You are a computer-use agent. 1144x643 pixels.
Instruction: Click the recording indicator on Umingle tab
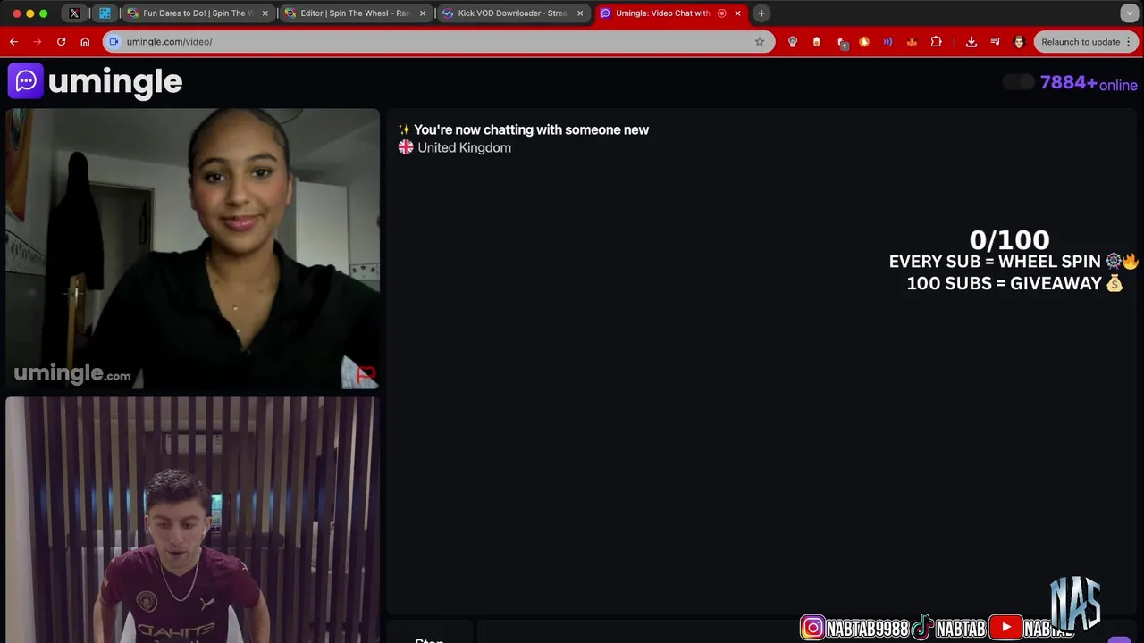722,13
